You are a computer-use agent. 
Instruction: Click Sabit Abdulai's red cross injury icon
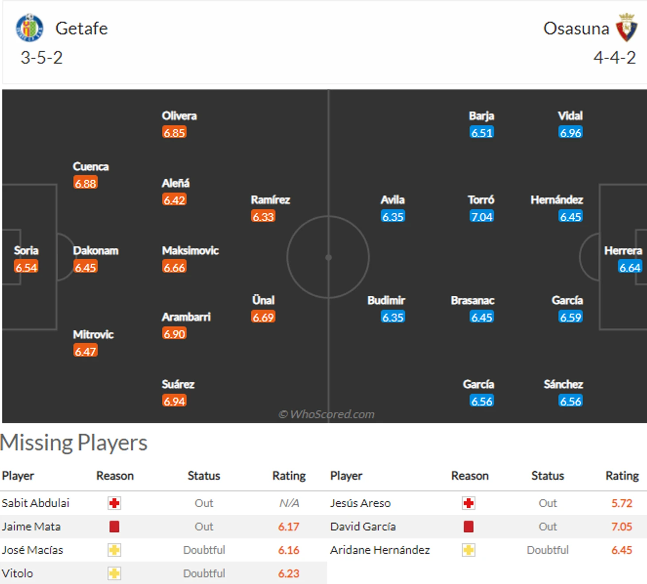tap(114, 503)
